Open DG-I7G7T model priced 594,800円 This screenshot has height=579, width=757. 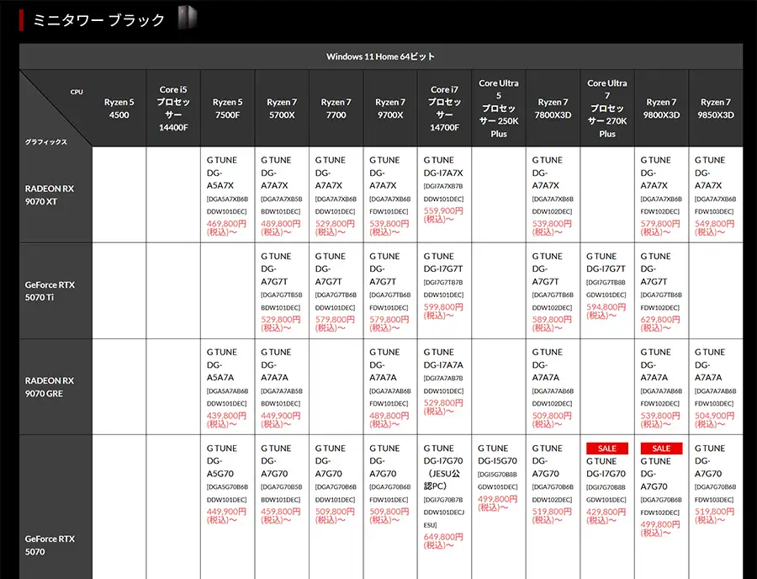point(606,285)
